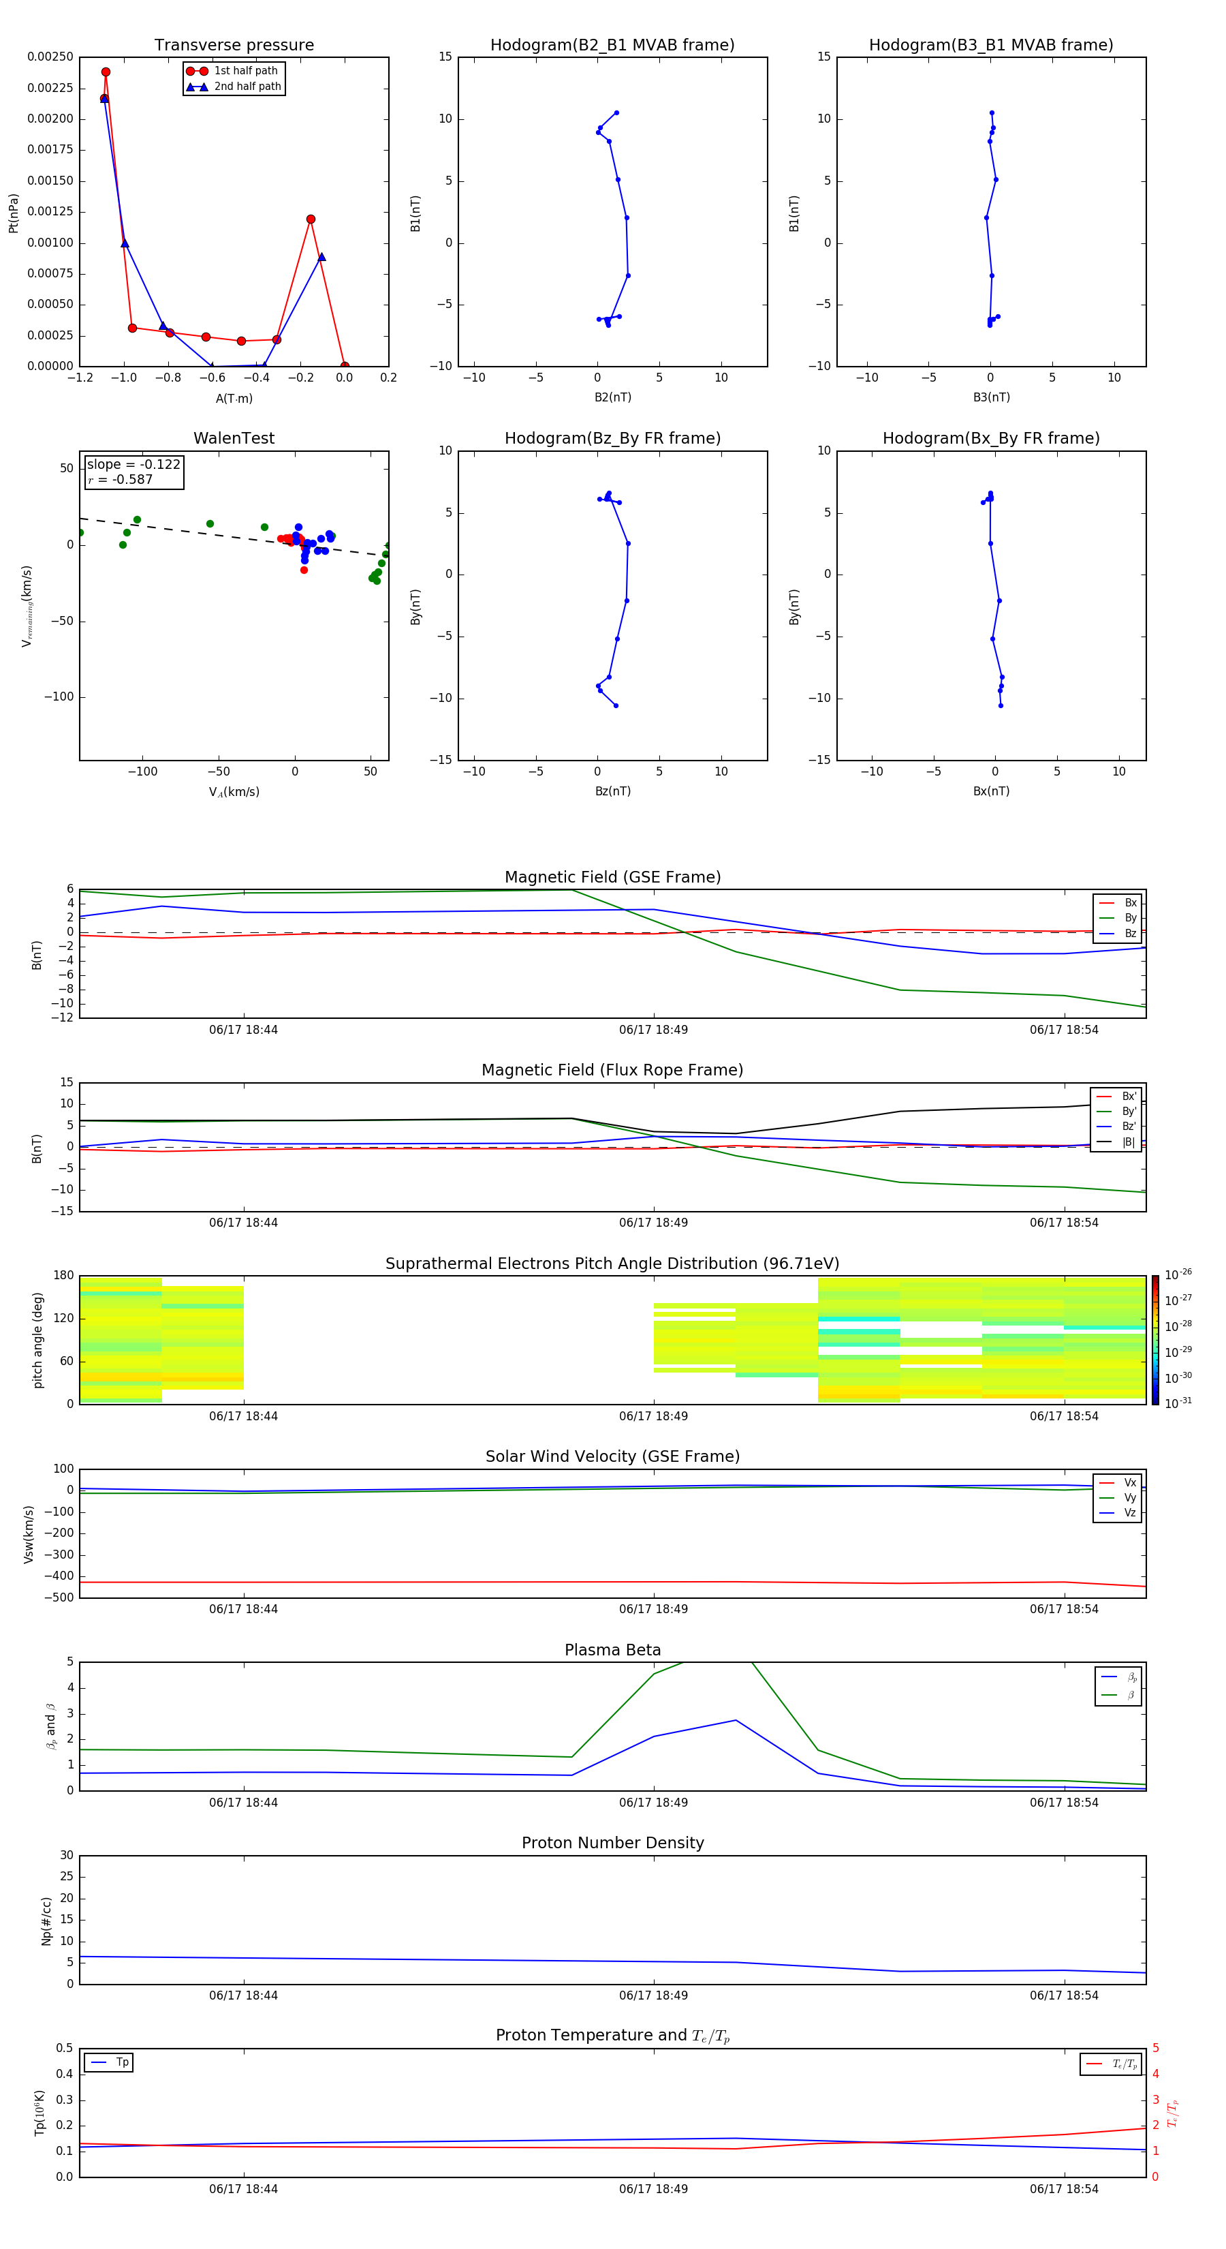The image size is (1226, 2249).
Task: Click the pitch angle color bar
Action: click(1155, 1340)
